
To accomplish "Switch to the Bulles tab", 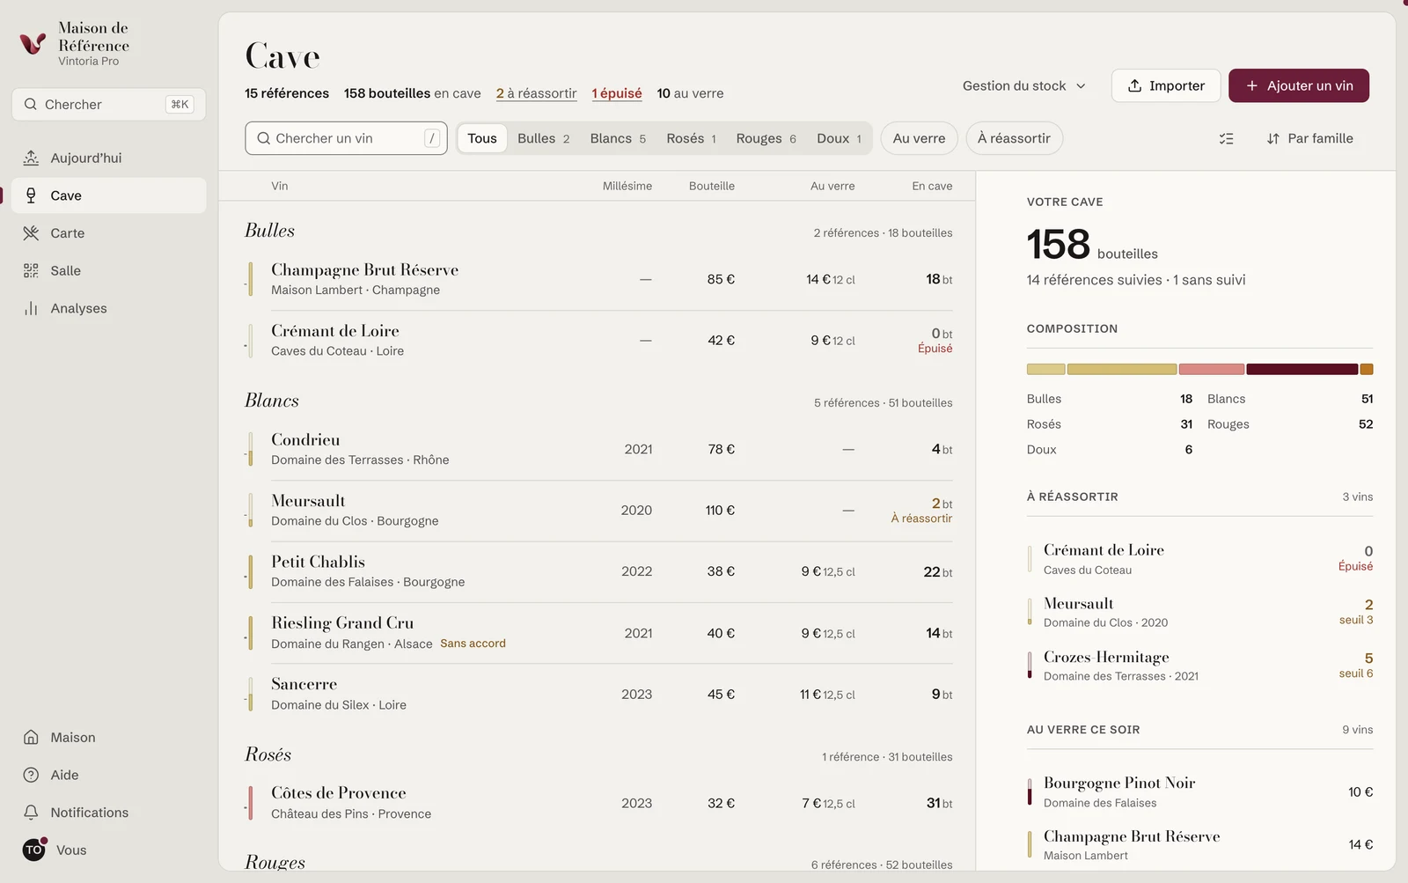I will point(544,138).
